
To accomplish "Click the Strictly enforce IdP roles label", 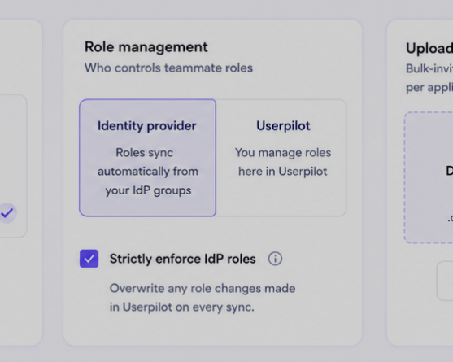I will [x=183, y=259].
